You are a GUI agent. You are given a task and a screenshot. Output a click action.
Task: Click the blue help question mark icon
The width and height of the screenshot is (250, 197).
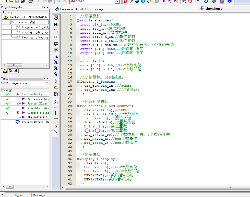(229, 2)
